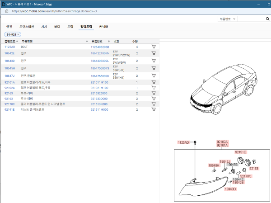Select 18645H label in the diagram

pos(214,165)
